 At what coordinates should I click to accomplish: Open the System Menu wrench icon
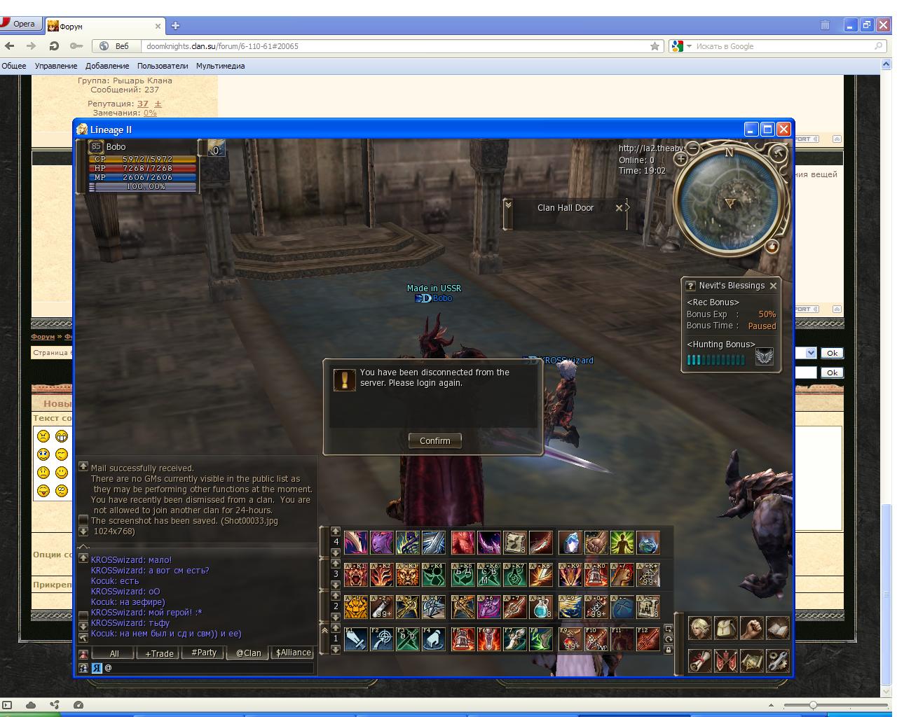click(x=777, y=660)
